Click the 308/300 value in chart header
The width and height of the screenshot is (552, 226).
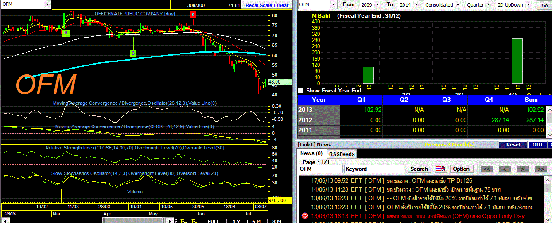[x=196, y=5]
